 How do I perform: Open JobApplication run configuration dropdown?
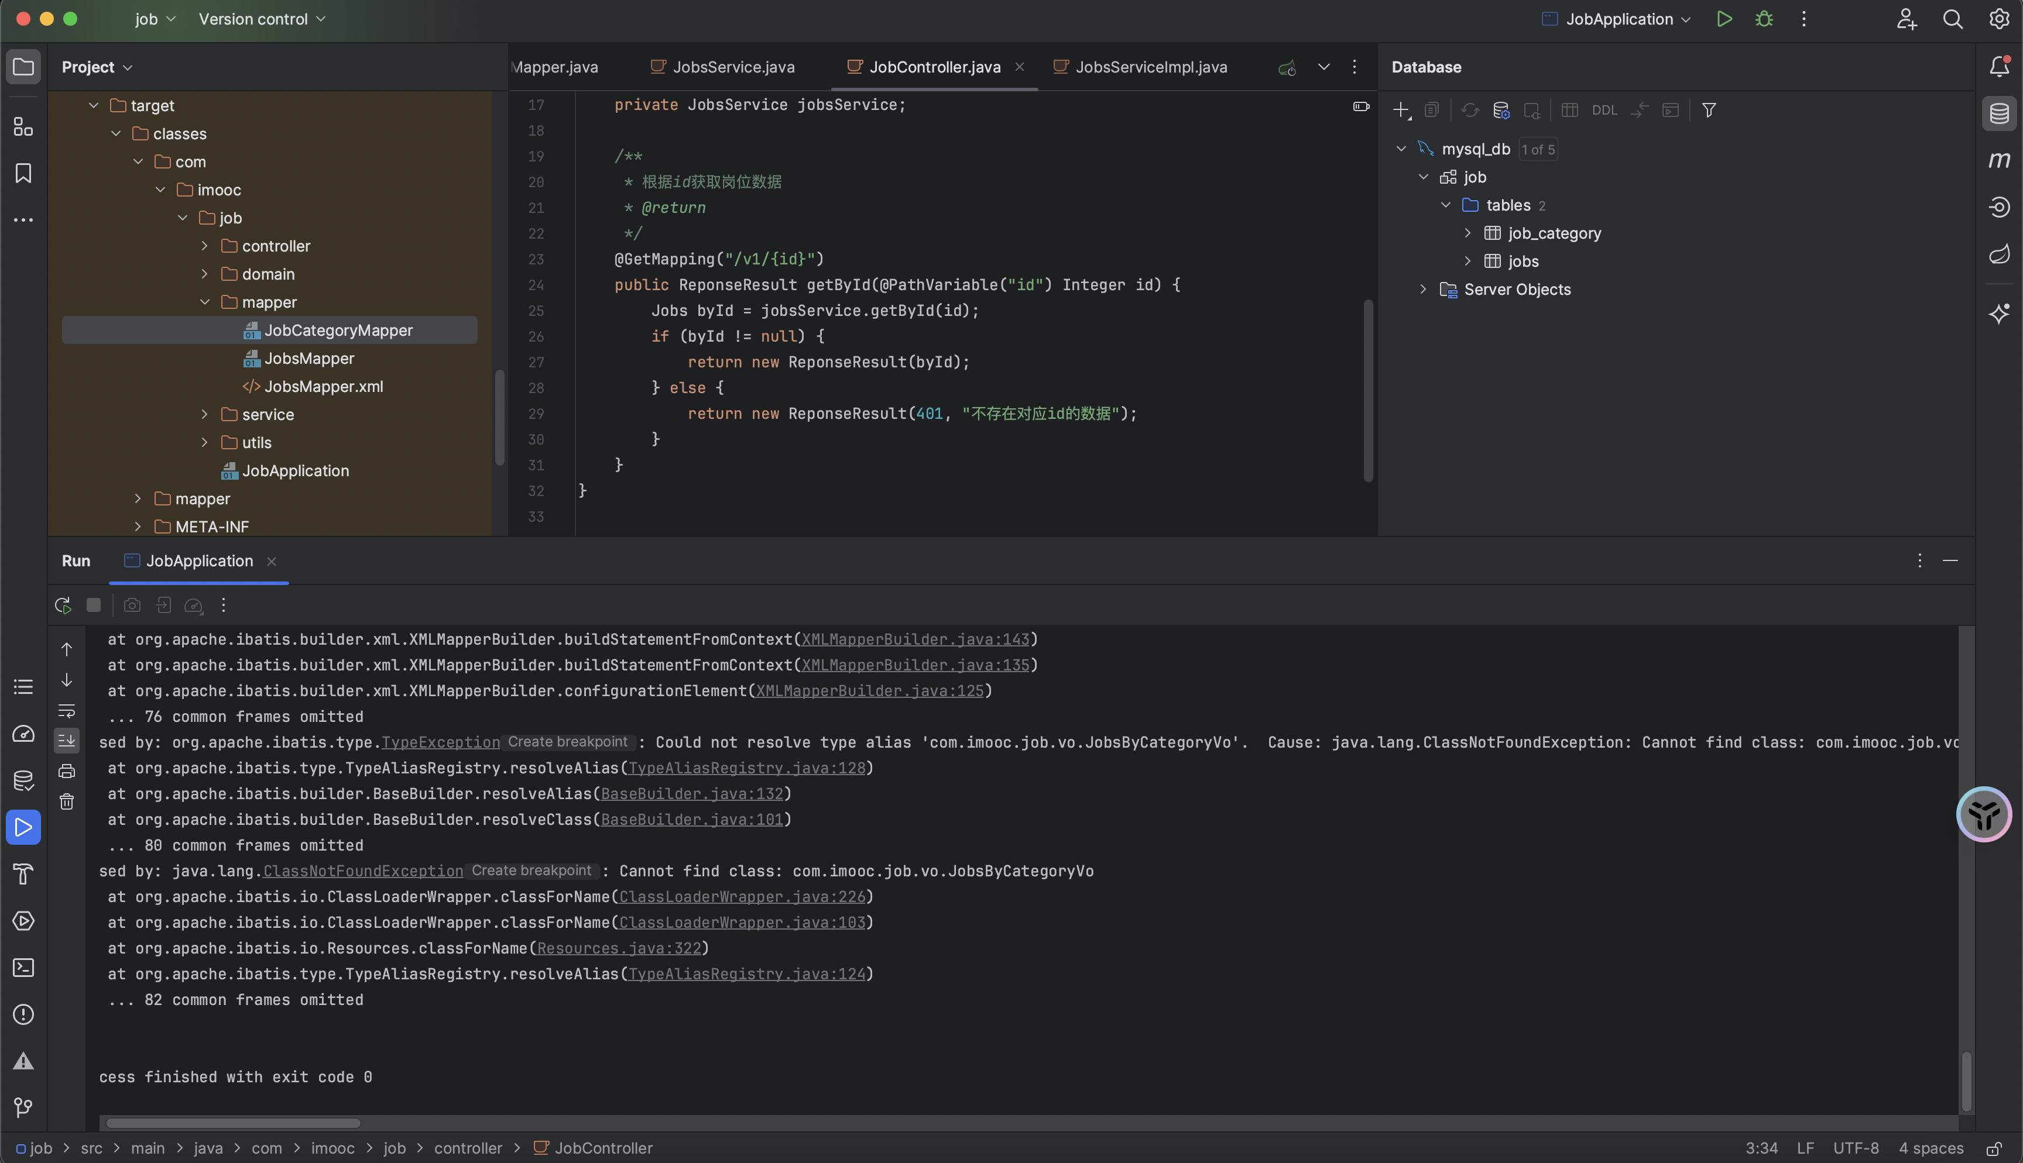pyautogui.click(x=1616, y=19)
